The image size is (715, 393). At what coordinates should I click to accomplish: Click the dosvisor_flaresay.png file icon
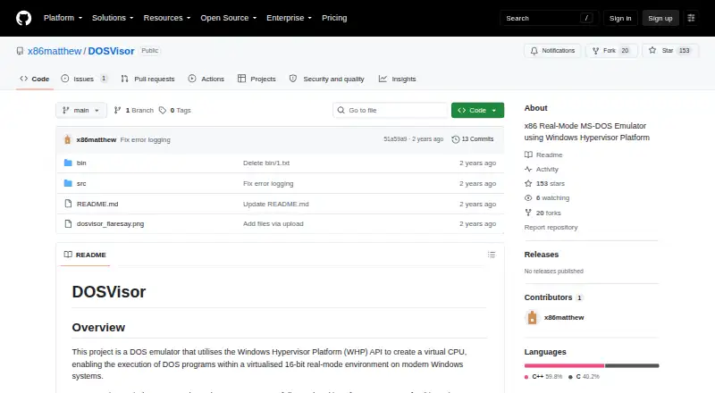pos(68,224)
